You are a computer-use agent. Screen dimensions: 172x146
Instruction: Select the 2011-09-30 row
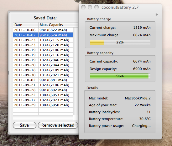pyautogui.click(x=43, y=75)
